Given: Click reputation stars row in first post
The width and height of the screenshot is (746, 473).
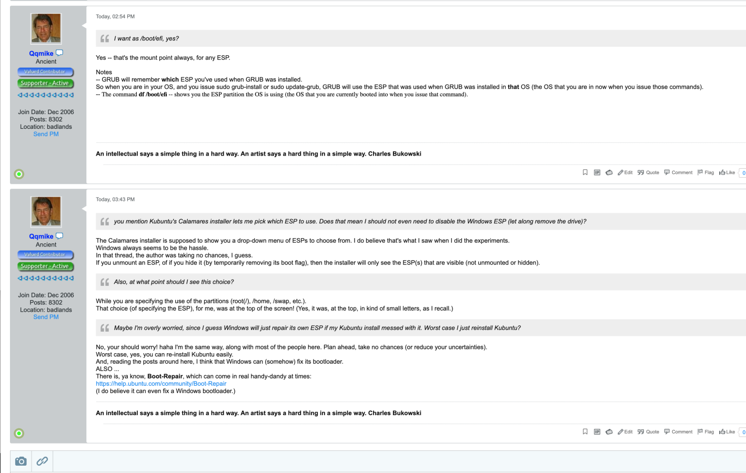Looking at the screenshot, I should (x=46, y=95).
